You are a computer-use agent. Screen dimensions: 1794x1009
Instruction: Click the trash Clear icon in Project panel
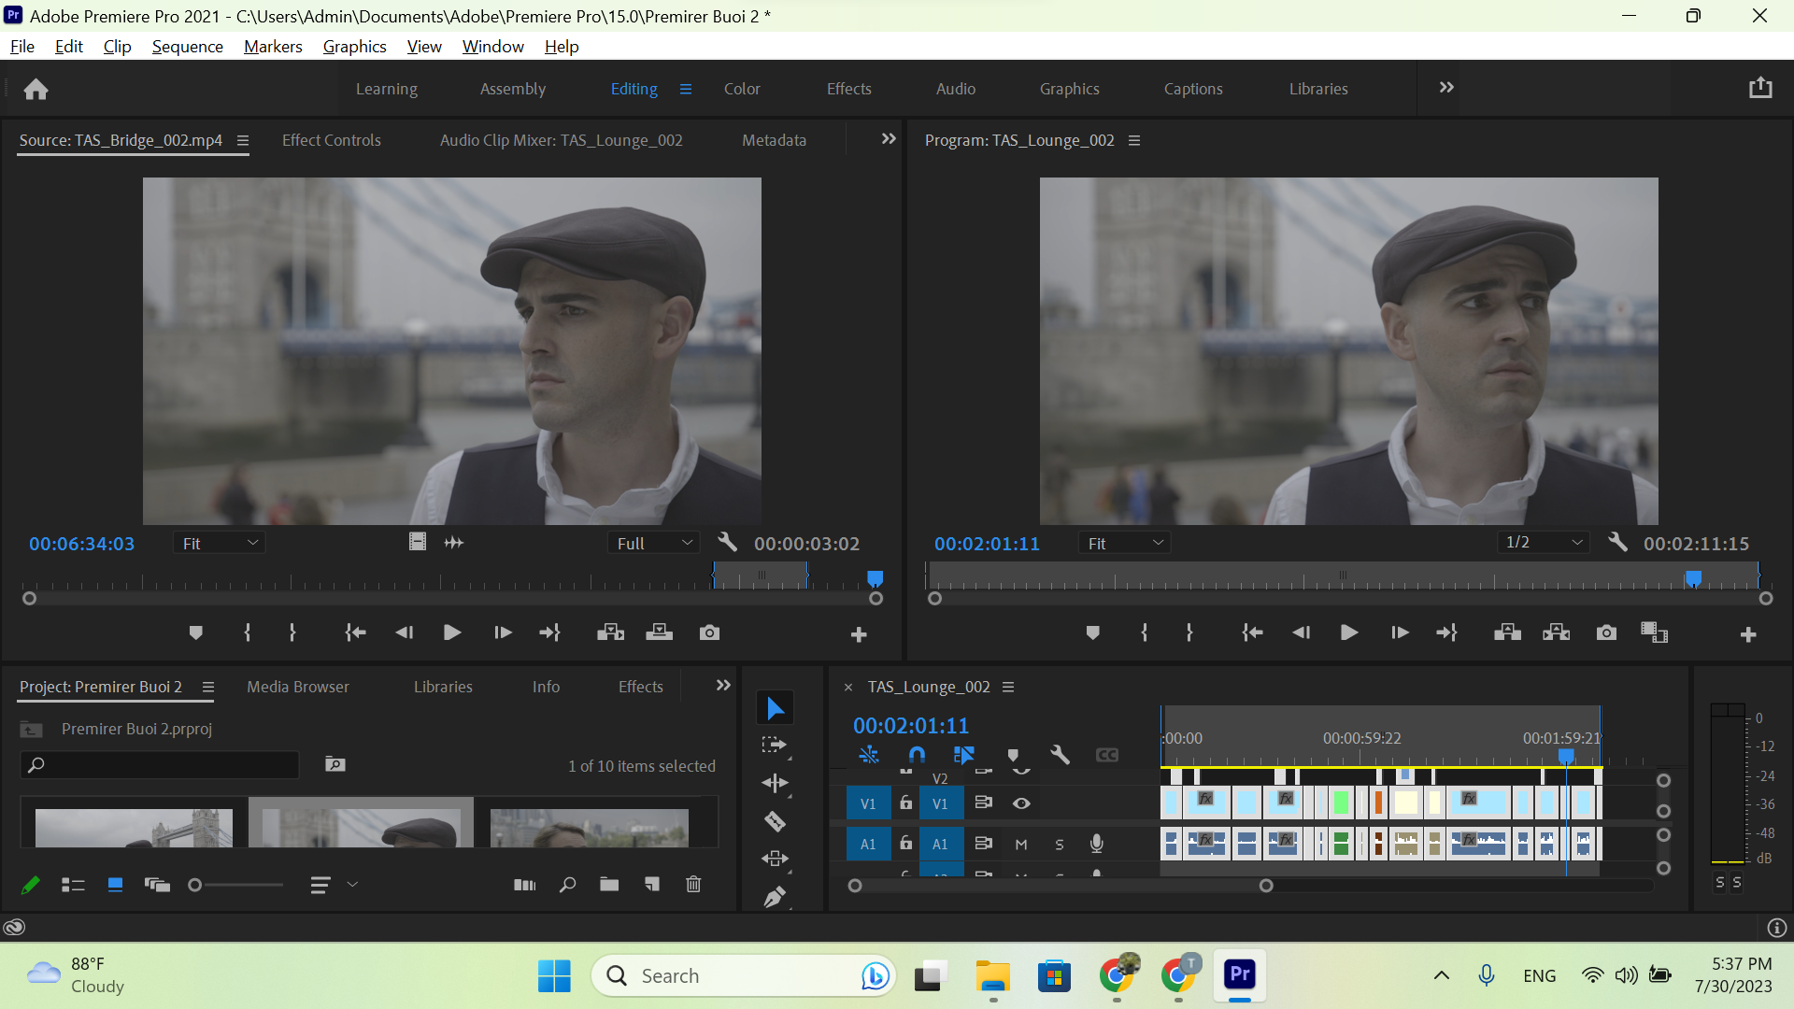click(693, 885)
